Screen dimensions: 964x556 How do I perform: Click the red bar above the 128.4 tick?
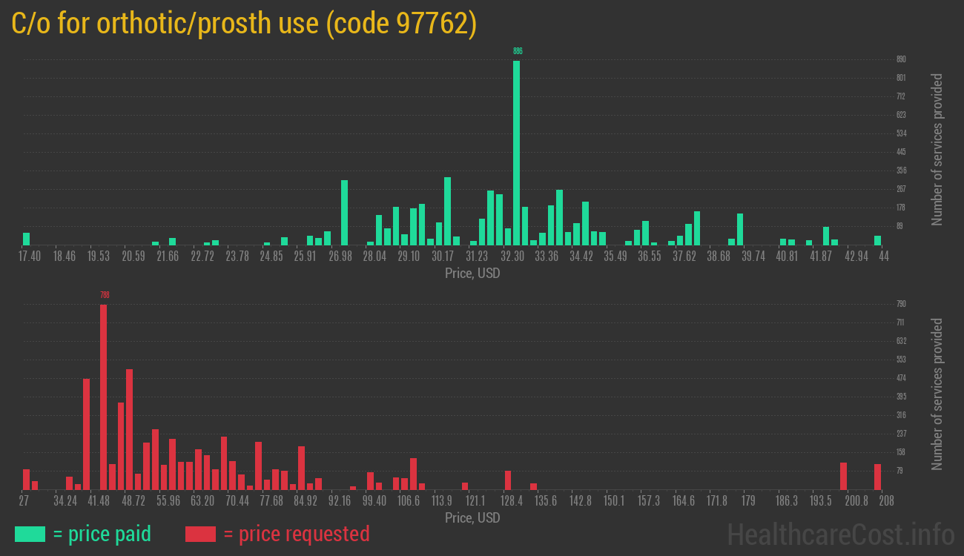tap(508, 480)
